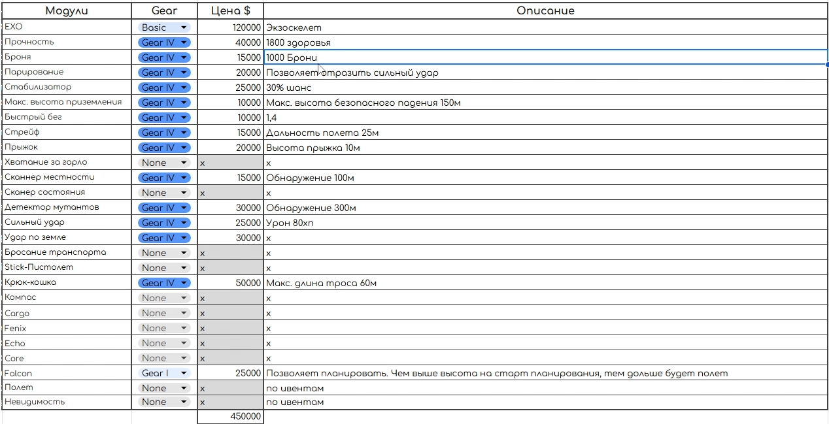Open the Gear dropdown for Стабилизатор row
The image size is (829, 424).
tap(164, 88)
